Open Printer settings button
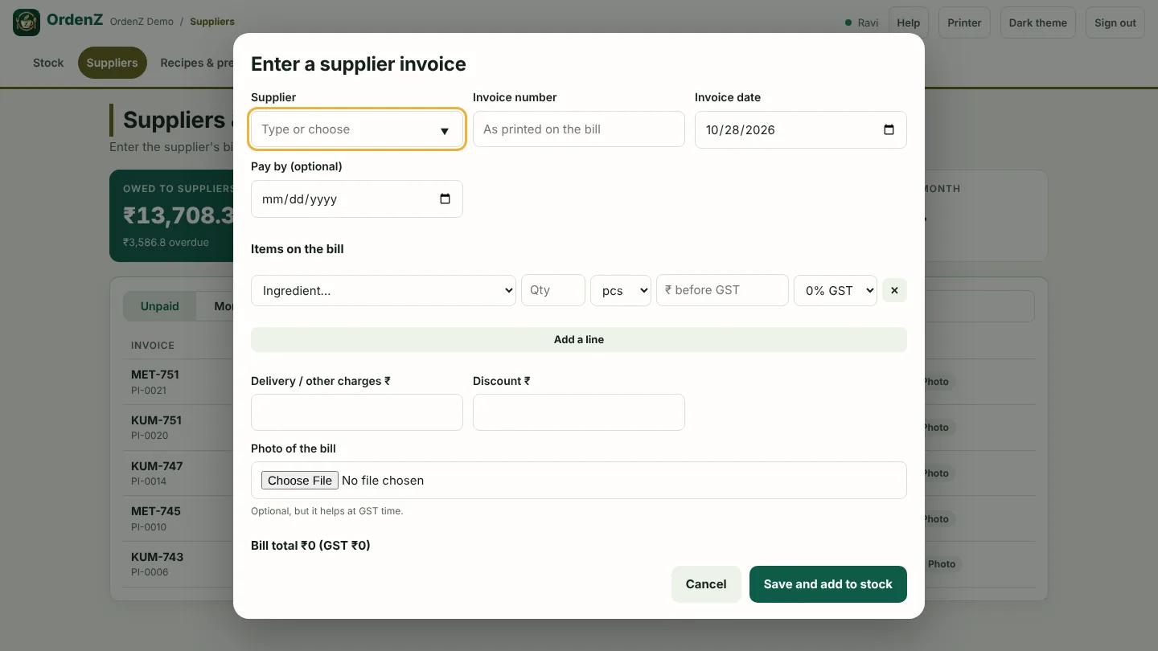Screen dimensions: 1158x651 pyautogui.click(x=964, y=23)
